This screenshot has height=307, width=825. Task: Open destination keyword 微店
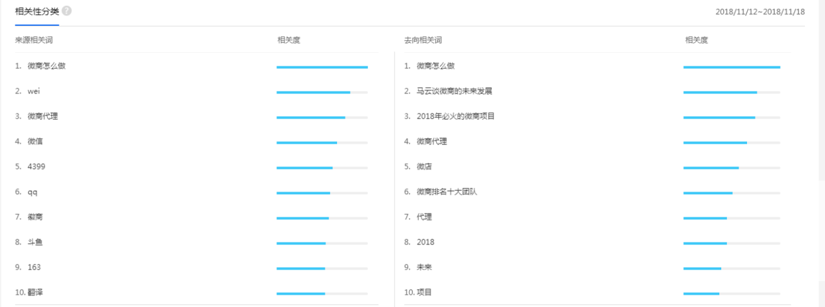pos(425,166)
